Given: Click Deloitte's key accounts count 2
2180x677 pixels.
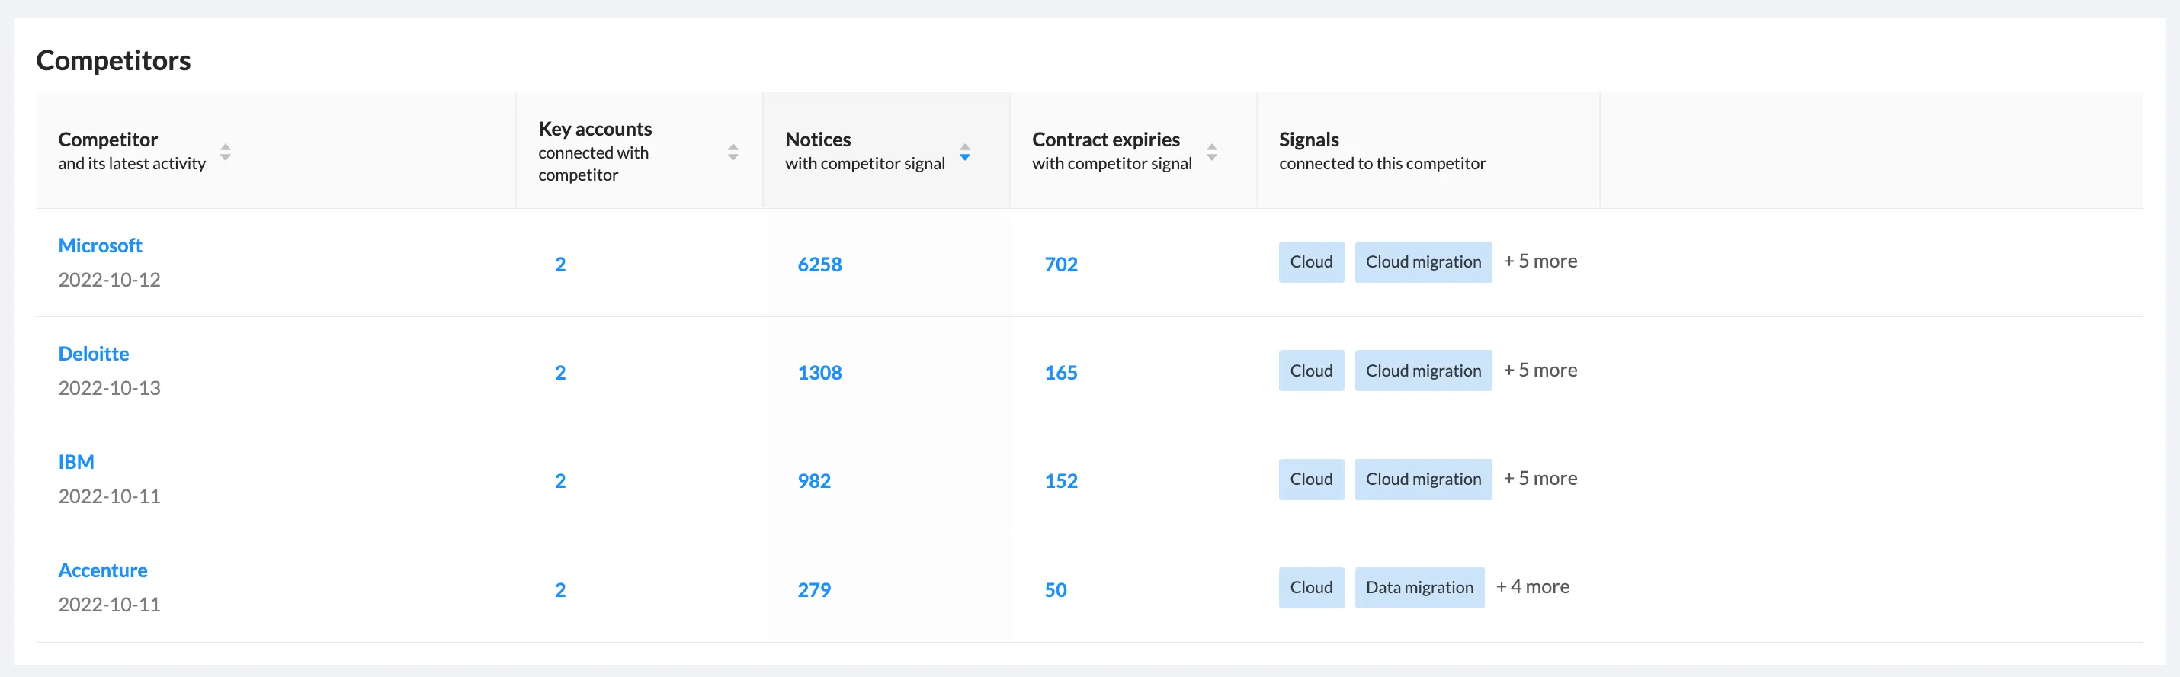Looking at the screenshot, I should pyautogui.click(x=560, y=372).
